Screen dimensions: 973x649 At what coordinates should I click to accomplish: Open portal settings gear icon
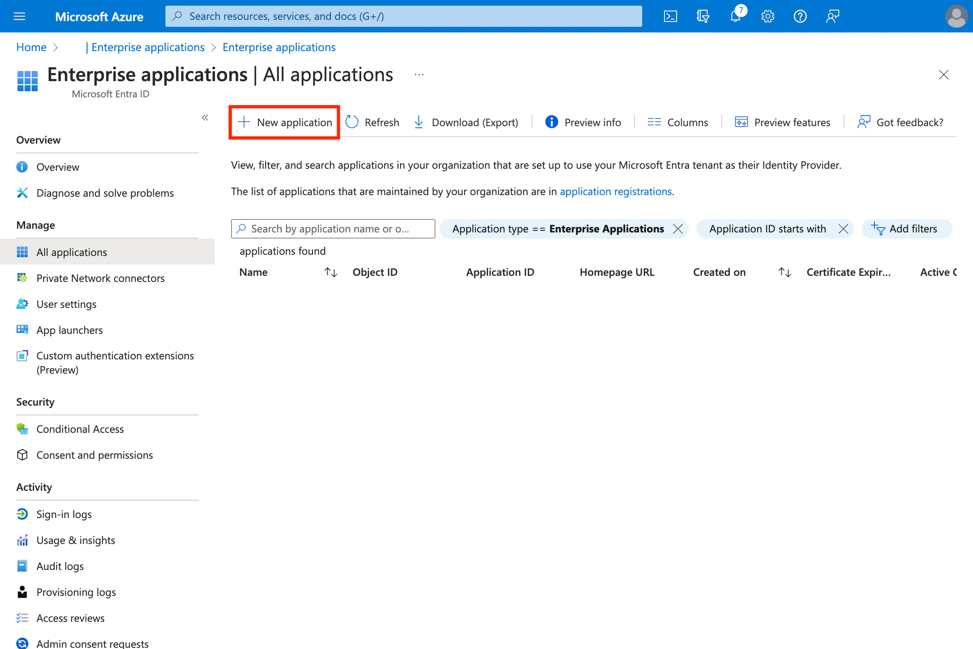[x=767, y=16]
